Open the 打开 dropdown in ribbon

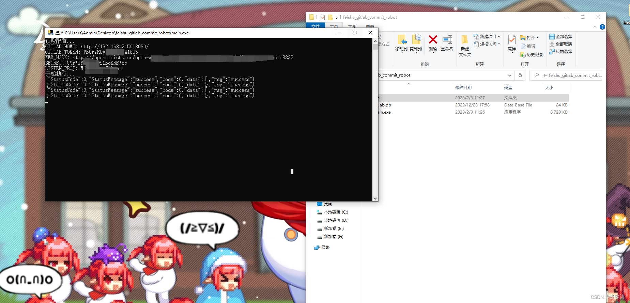529,37
